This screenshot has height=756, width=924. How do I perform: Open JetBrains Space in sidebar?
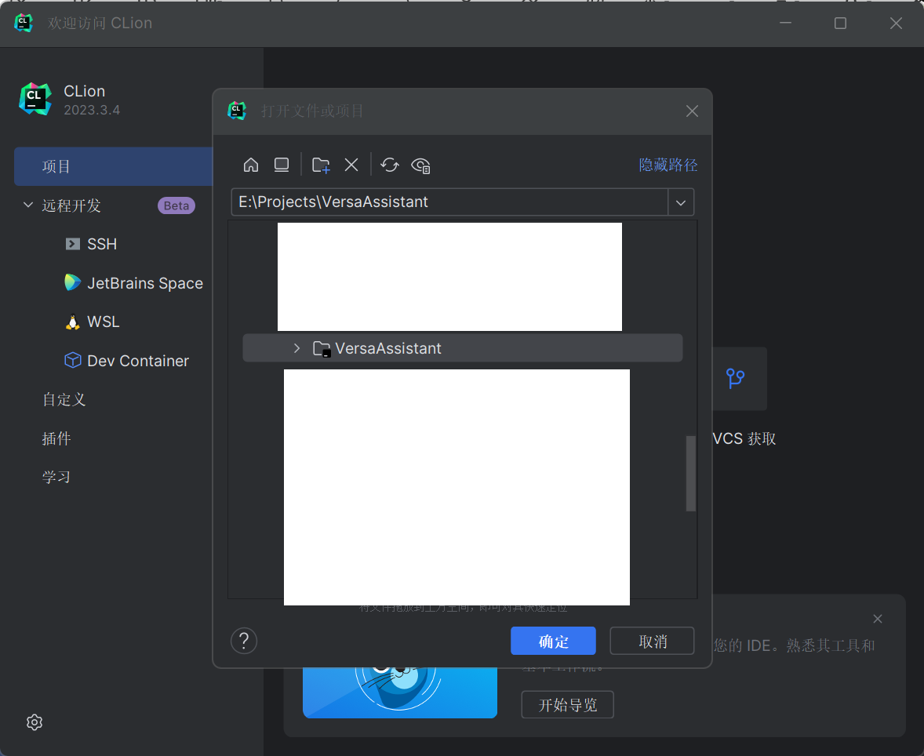click(x=145, y=283)
